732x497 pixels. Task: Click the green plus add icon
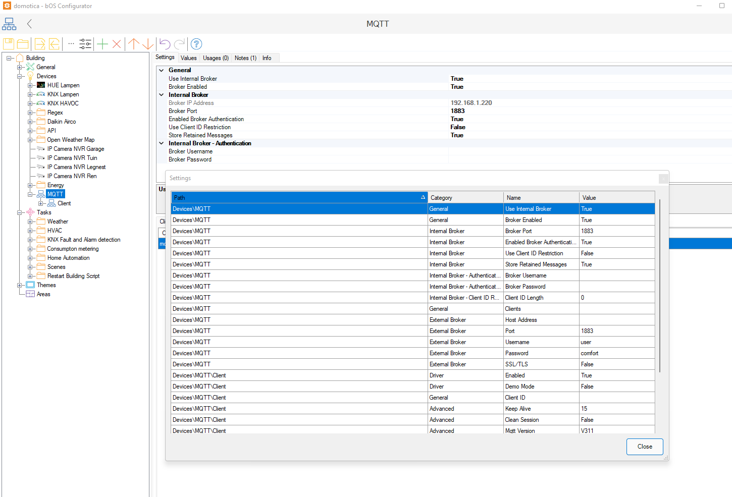(102, 44)
